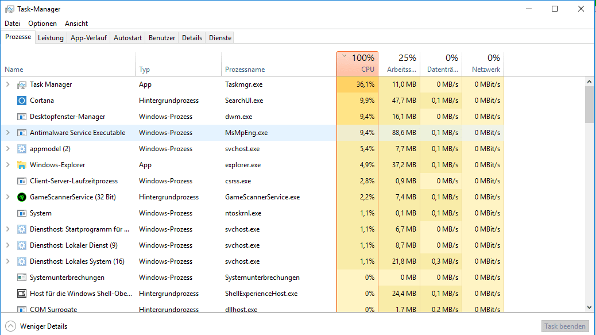The height and width of the screenshot is (335, 596).
Task: Click the Task Manager process icon
Action: [x=22, y=84]
